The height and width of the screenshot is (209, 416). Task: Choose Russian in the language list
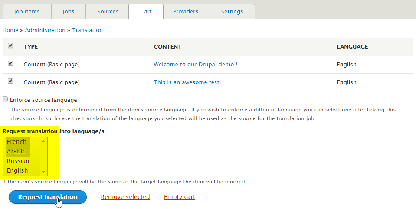18,161
